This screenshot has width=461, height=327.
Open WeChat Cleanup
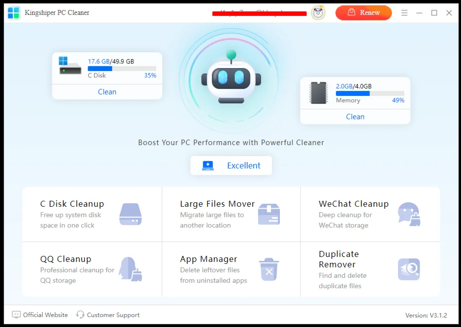(x=370, y=214)
